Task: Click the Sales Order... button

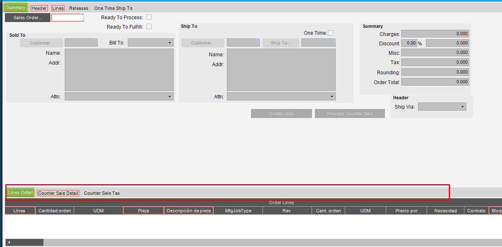Action: (x=28, y=18)
